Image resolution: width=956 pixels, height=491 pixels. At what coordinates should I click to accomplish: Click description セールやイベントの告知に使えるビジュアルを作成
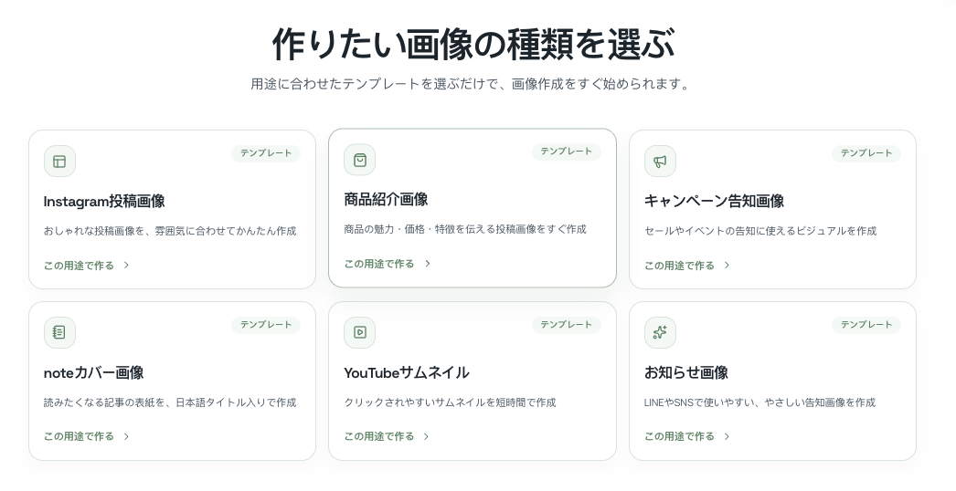coord(760,232)
